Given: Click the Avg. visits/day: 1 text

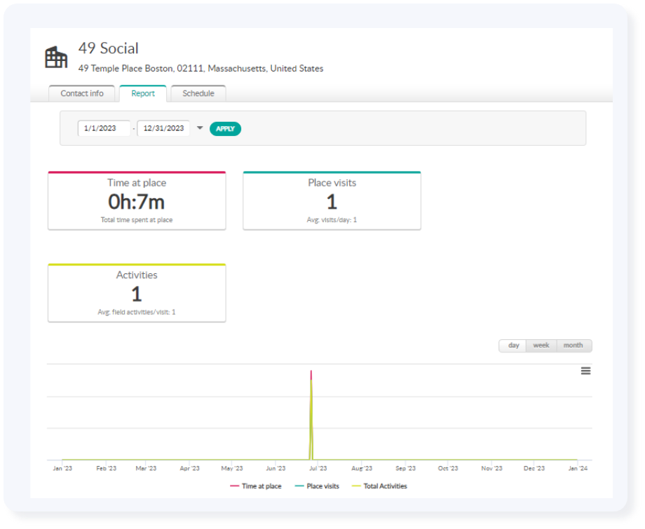Looking at the screenshot, I should 332,220.
